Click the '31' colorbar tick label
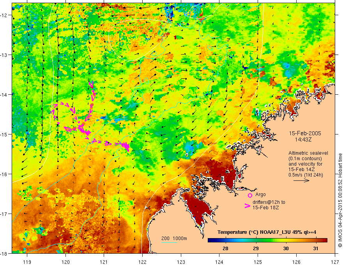The image size is (343, 265). [315, 248]
